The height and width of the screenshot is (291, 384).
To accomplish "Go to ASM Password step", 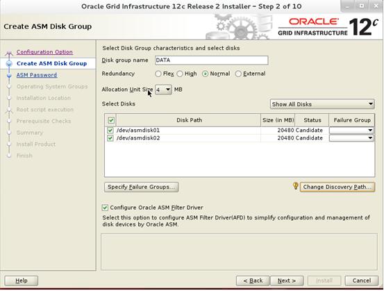I will 37,75.
